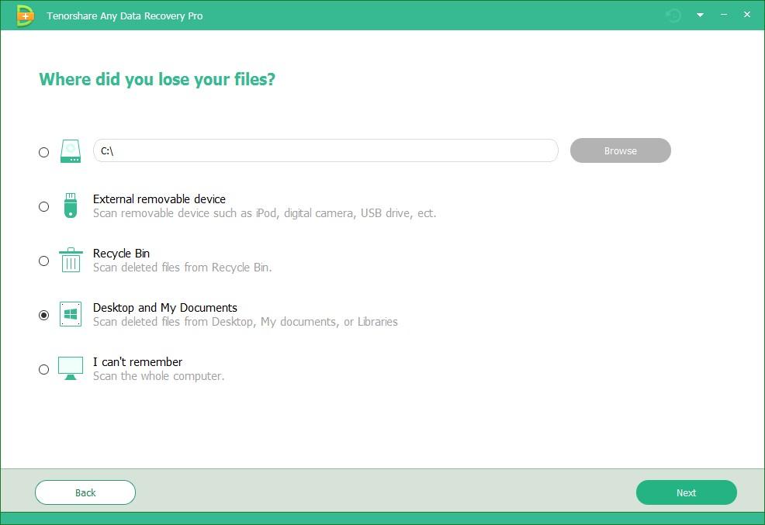Click the Desktop and My Documents label
This screenshot has width=765, height=525.
click(x=165, y=308)
